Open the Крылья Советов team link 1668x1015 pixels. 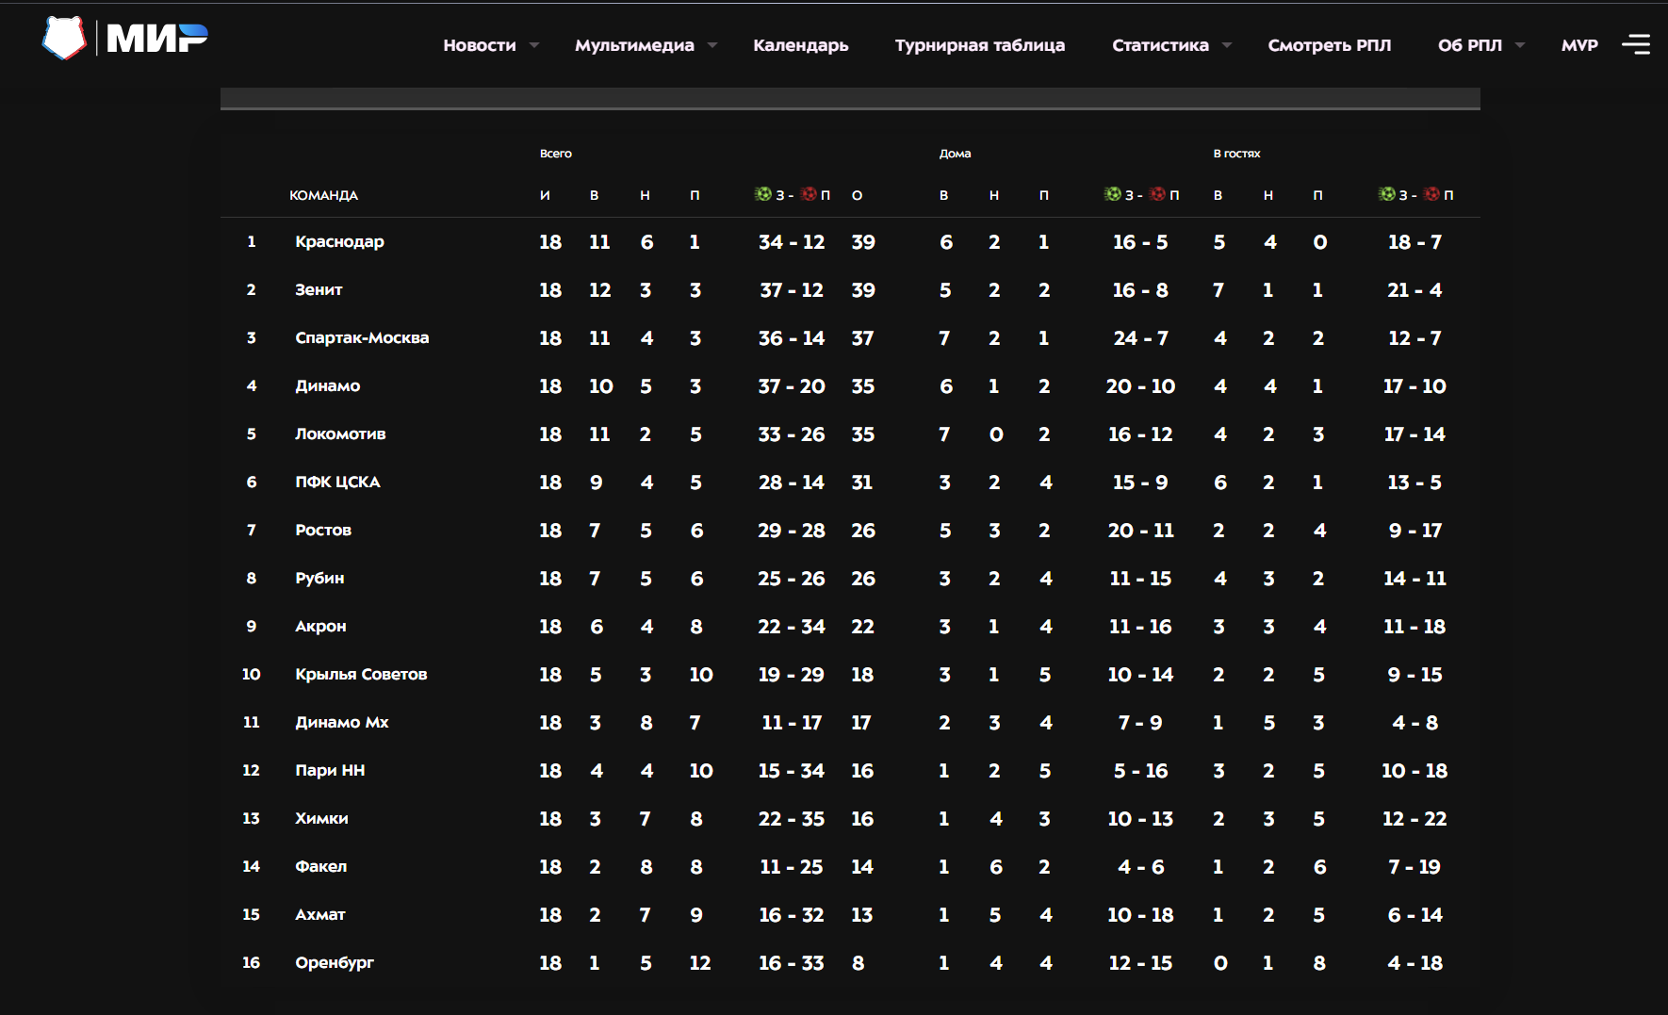361,675
